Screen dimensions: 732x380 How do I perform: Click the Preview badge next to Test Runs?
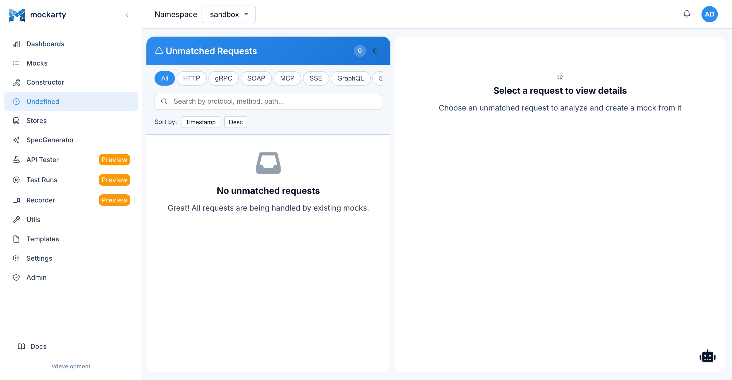pyautogui.click(x=114, y=180)
